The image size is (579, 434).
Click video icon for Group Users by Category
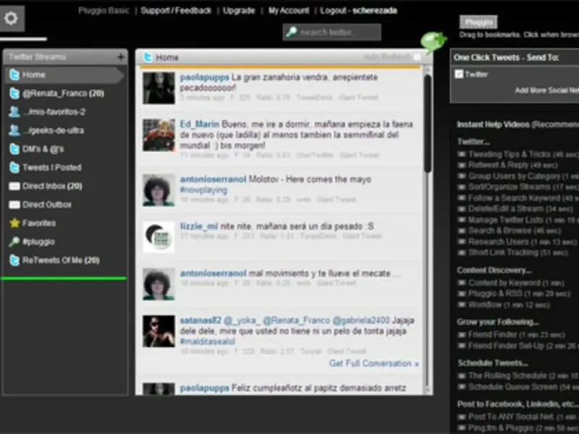click(x=462, y=176)
